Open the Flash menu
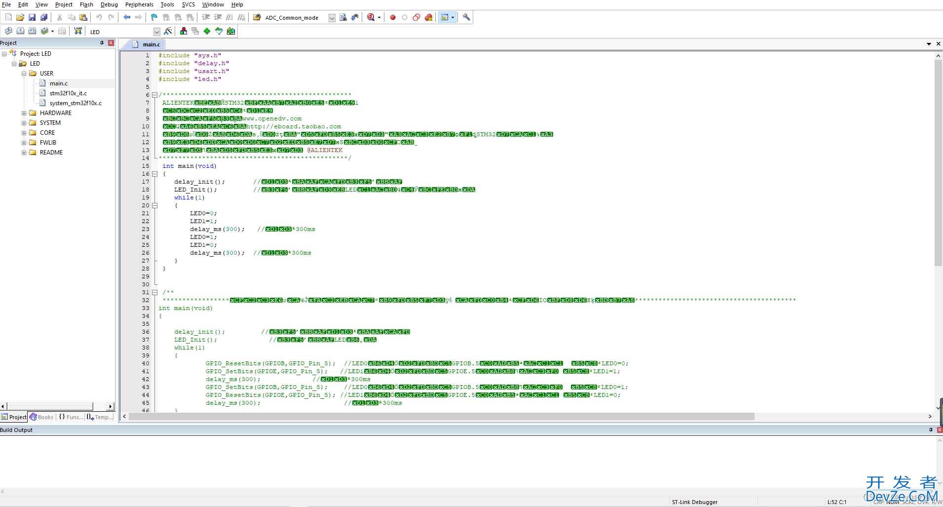943x507 pixels. [x=86, y=4]
